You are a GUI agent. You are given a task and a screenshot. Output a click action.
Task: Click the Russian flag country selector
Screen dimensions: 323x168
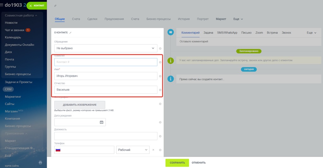click(x=58, y=150)
